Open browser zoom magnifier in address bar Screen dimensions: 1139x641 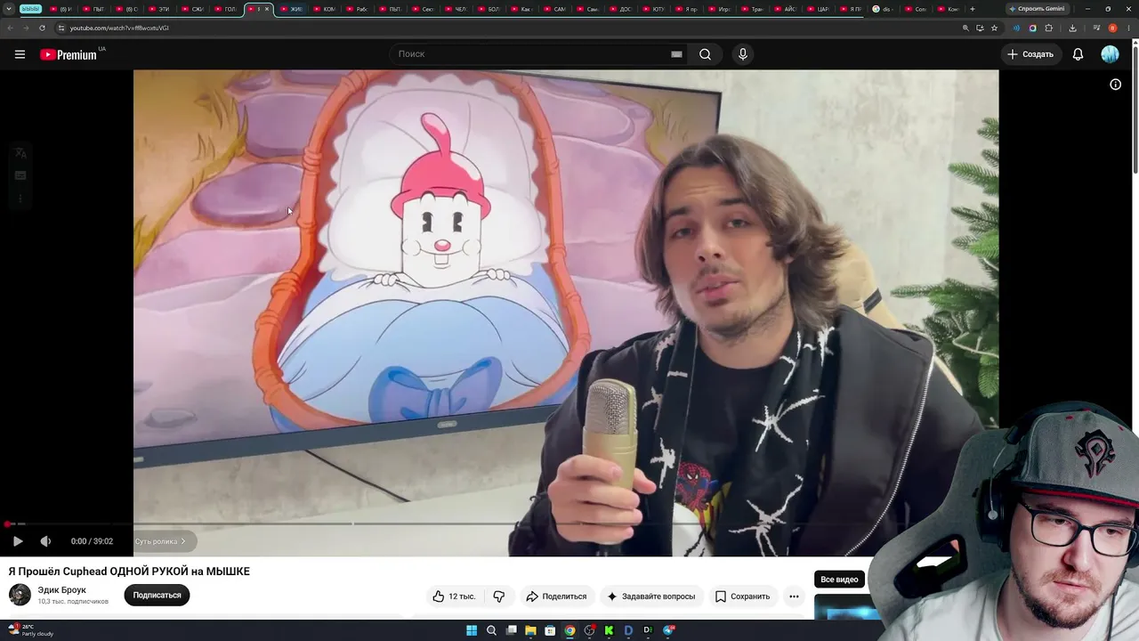965,28
